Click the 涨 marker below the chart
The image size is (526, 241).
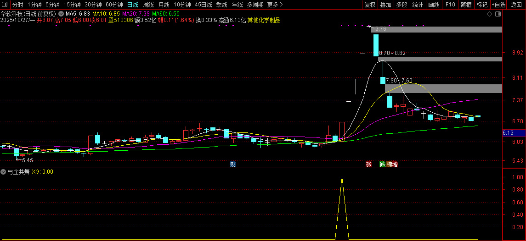[368, 164]
